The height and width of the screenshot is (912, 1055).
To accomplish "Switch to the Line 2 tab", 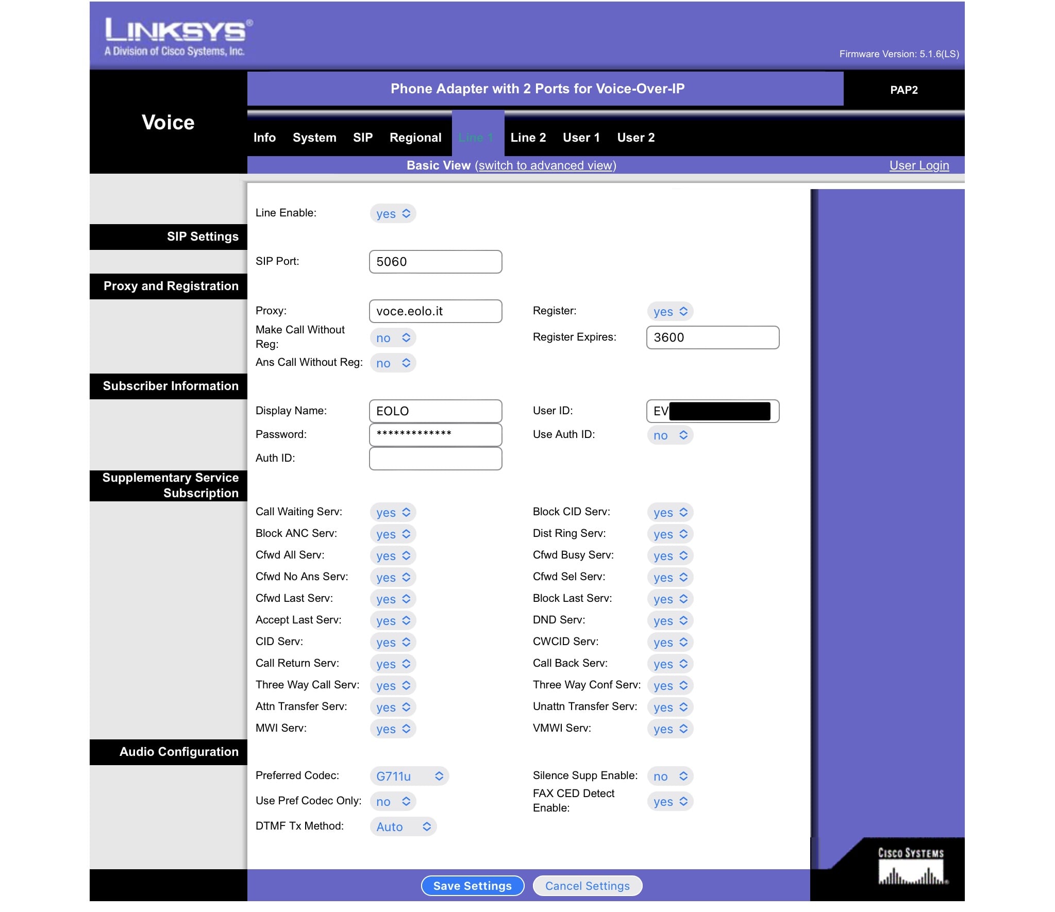I will 528,138.
